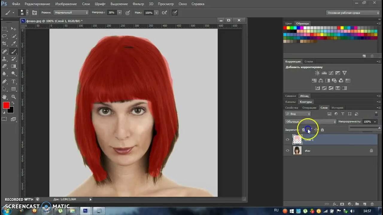Viewport: 383px width, 215px height.
Task: Open layer blend mode Обычные dropdown
Action: coord(311,122)
